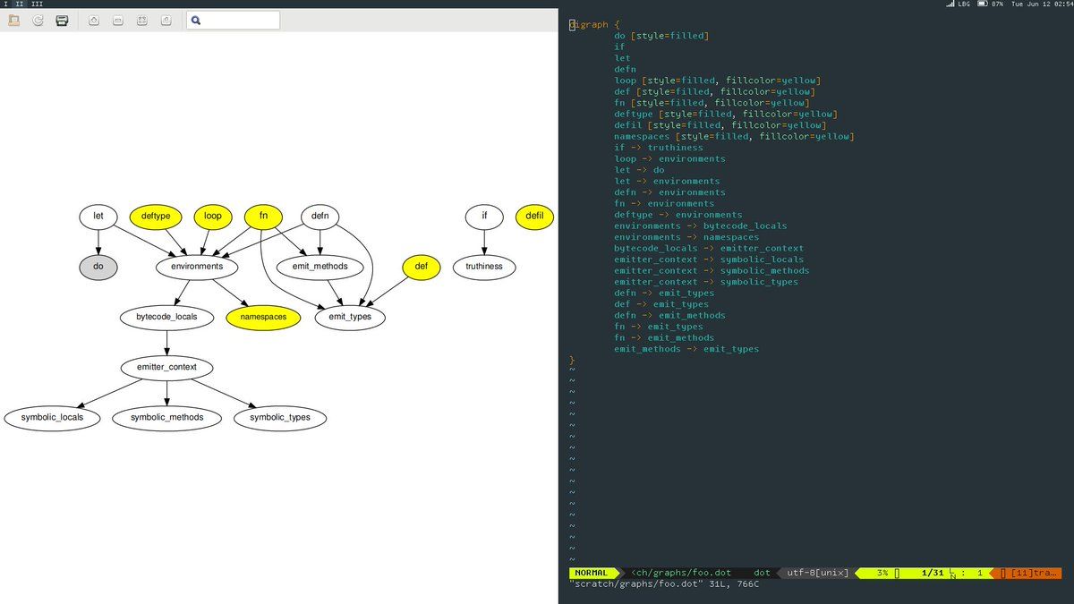Image resolution: width=1074 pixels, height=604 pixels.
Task: Click the '"scratch/graphs/foo.dot" 31L, 766C' message
Action: (x=664, y=584)
